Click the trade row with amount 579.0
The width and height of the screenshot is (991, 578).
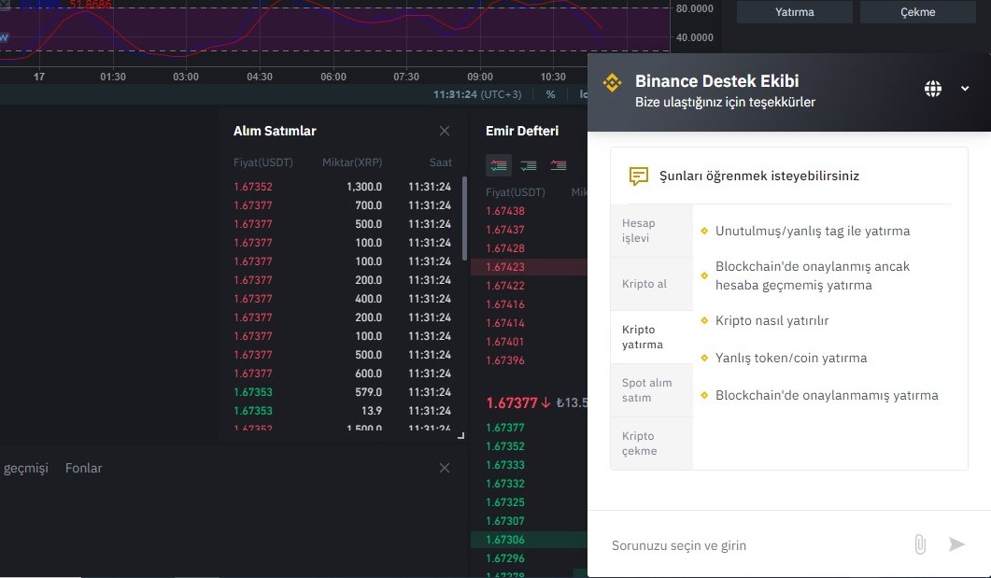pos(342,391)
